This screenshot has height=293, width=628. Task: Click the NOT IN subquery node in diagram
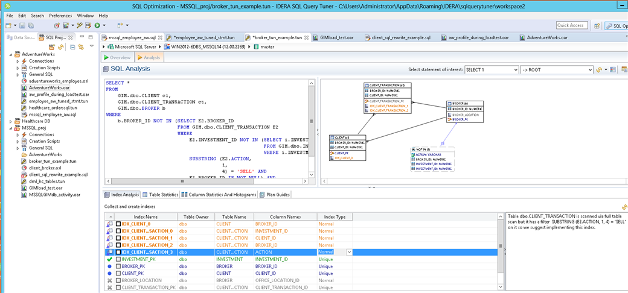pos(432,159)
